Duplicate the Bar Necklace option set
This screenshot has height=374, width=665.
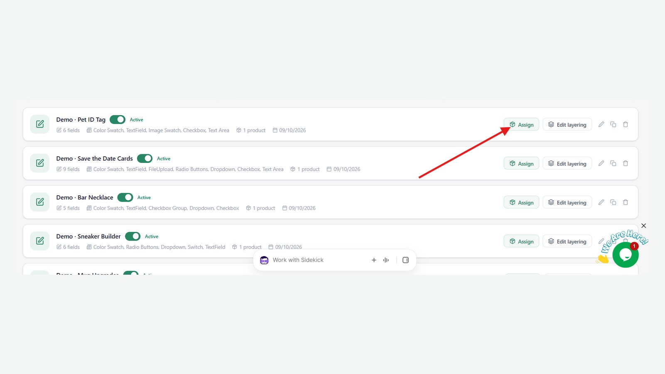613,202
